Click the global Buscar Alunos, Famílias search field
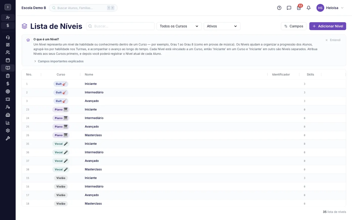 point(83,8)
